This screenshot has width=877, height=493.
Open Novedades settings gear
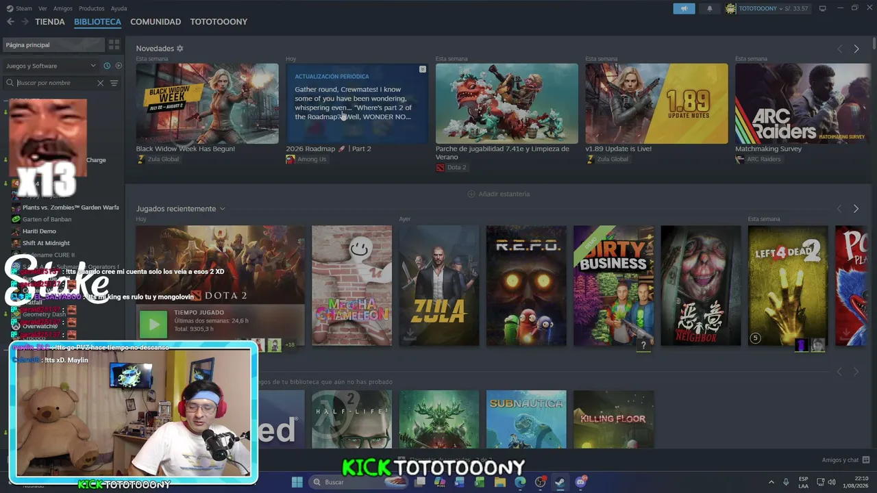(x=180, y=49)
